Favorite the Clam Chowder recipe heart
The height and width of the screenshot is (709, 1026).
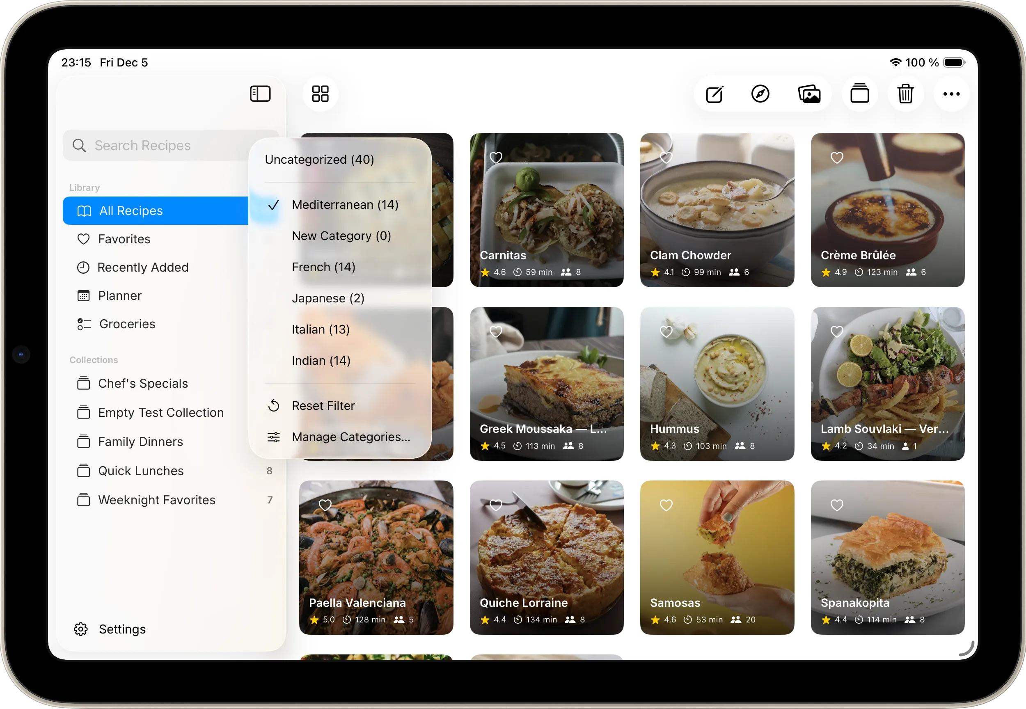(x=666, y=157)
